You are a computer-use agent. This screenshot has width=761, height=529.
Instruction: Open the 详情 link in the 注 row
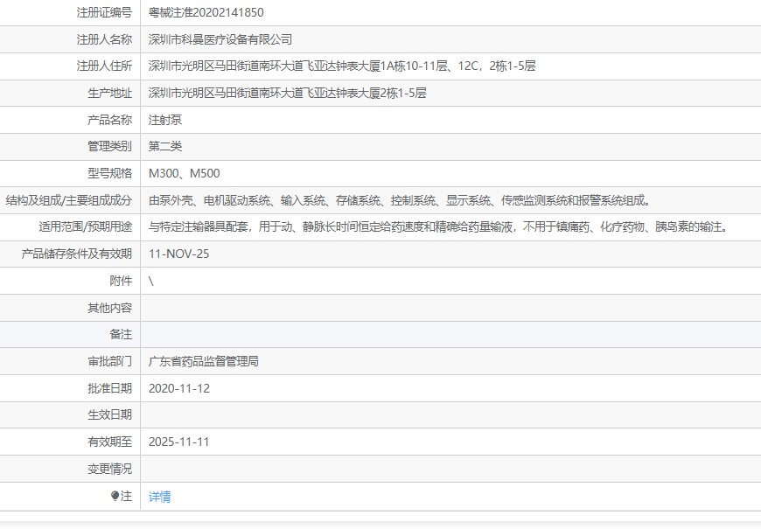point(160,497)
